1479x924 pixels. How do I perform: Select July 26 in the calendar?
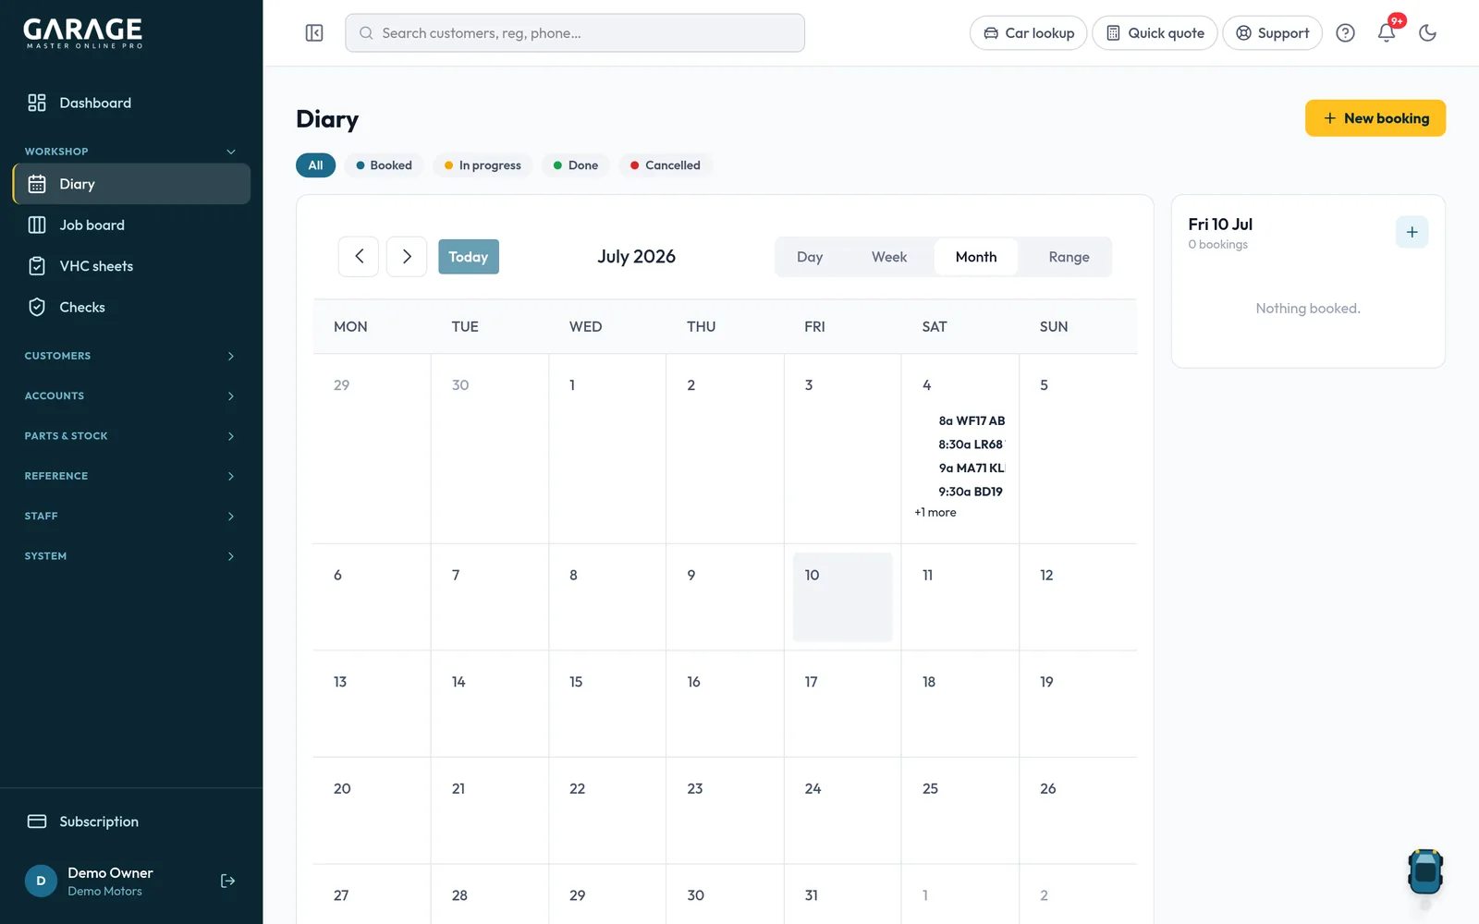(x=1078, y=810)
